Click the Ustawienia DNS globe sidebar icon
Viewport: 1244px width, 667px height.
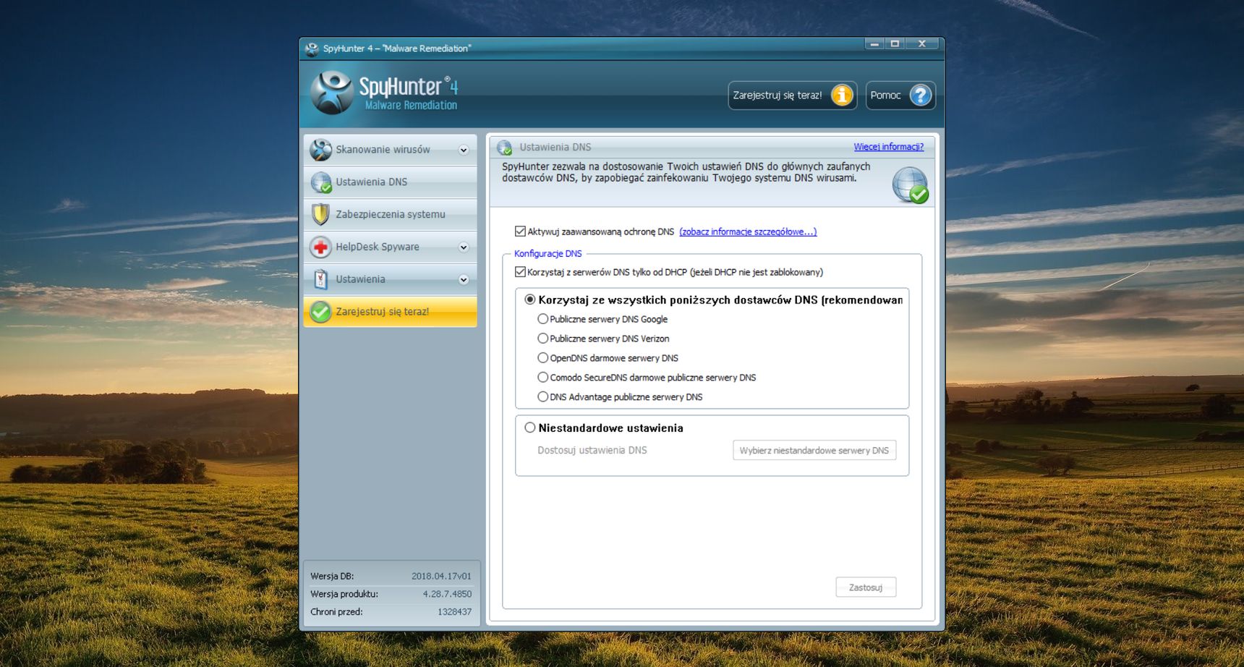point(320,182)
